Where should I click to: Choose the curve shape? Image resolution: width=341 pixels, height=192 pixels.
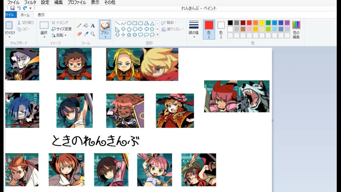123,23
